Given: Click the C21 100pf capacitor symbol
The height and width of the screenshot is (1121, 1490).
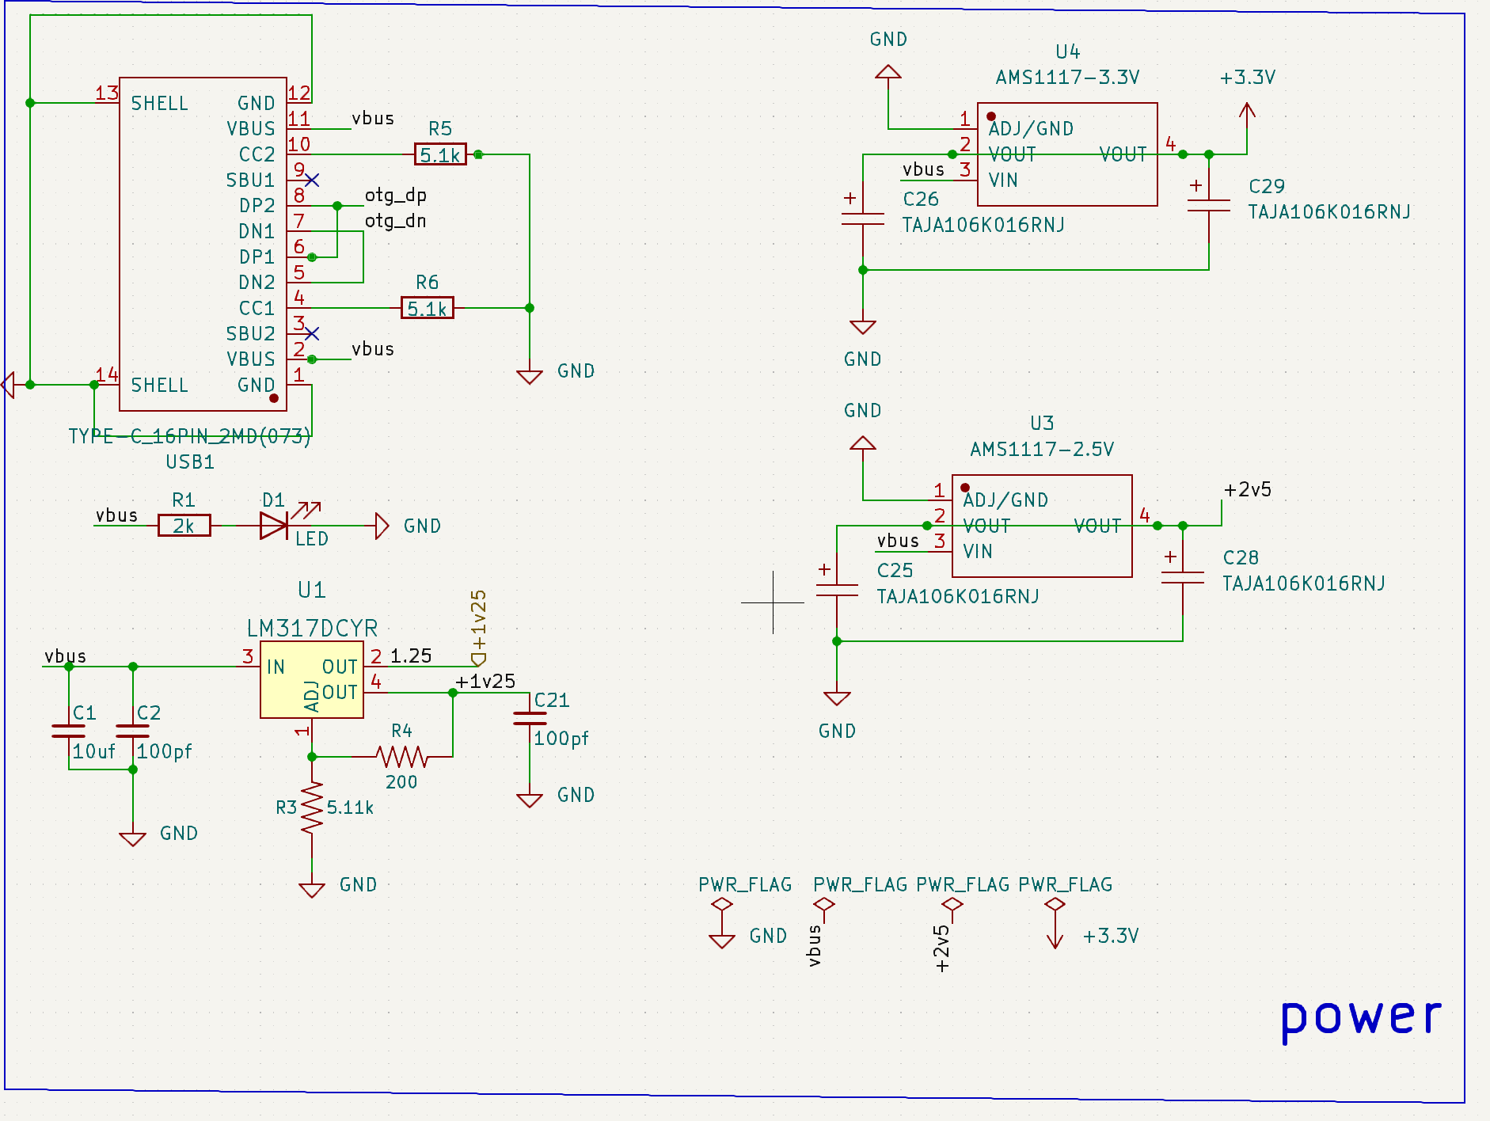Looking at the screenshot, I should (530, 719).
